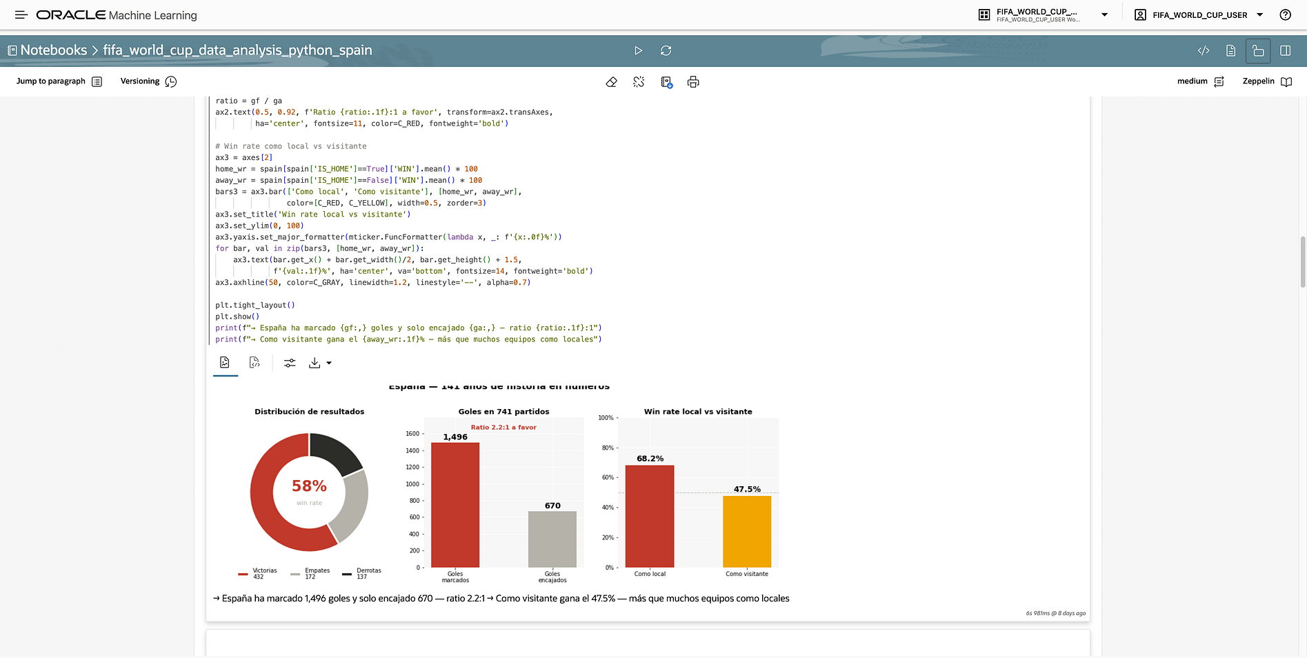Toggle the side panel layout icon
The width and height of the screenshot is (1307, 658).
(1286, 50)
